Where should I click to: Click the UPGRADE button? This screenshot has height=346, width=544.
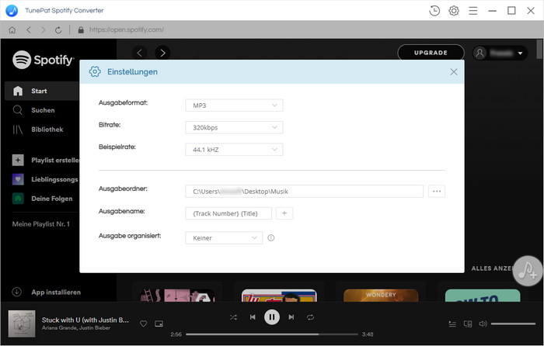point(431,53)
